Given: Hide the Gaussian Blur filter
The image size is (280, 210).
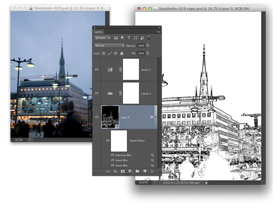Looking at the screenshot, I should 112,155.
